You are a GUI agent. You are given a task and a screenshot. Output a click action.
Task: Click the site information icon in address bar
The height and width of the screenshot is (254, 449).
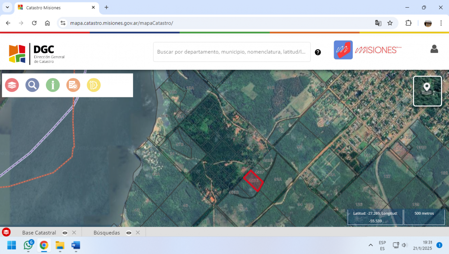click(63, 23)
